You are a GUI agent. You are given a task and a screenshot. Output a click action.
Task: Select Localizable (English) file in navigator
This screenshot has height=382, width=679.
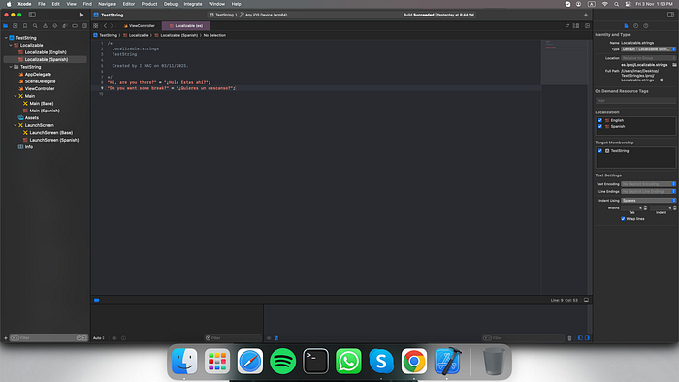click(x=46, y=52)
